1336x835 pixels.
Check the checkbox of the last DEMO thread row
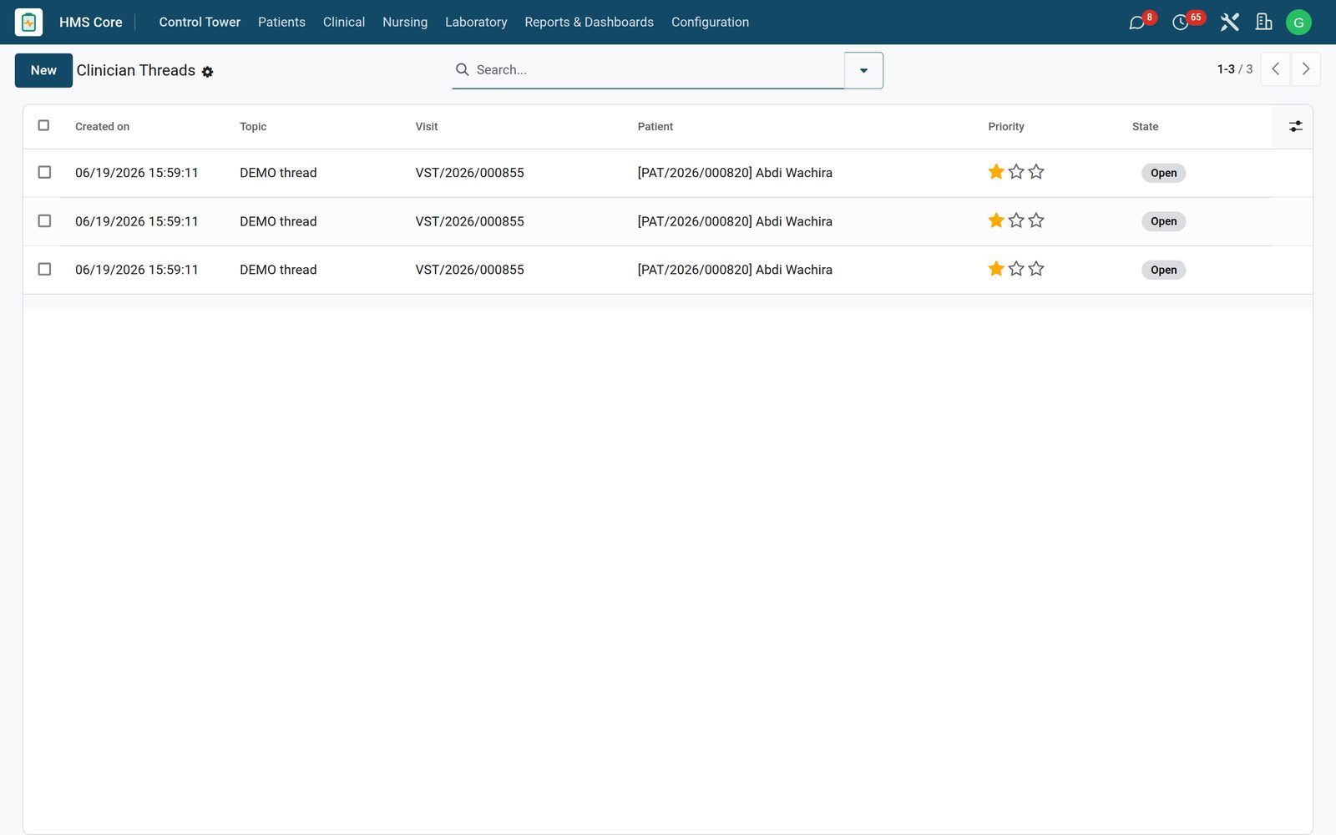pyautogui.click(x=44, y=269)
